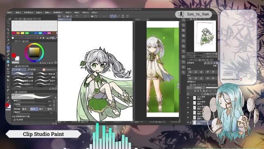Select the Eraser tool in the toolbar
Screen dimensions: 264x149
pyautogui.click(x=8, y=65)
